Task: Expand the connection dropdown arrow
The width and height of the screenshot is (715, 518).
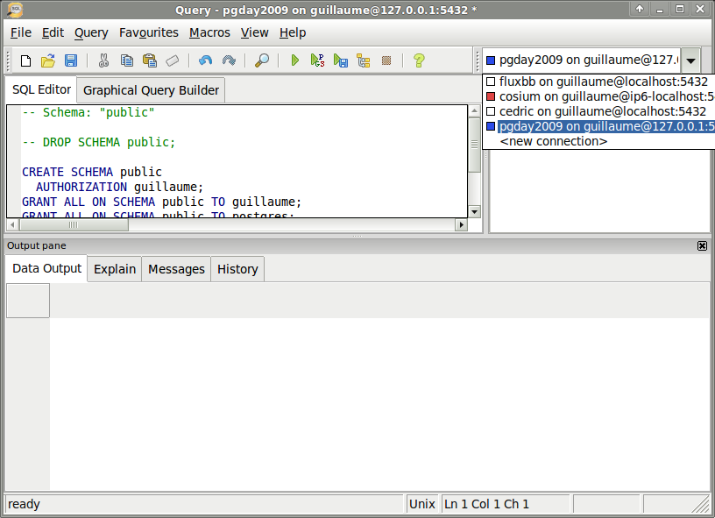Action: (691, 60)
